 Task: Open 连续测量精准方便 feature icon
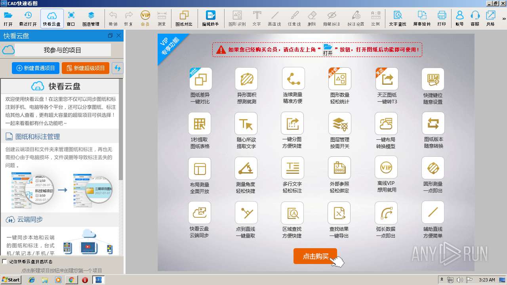tap(293, 79)
